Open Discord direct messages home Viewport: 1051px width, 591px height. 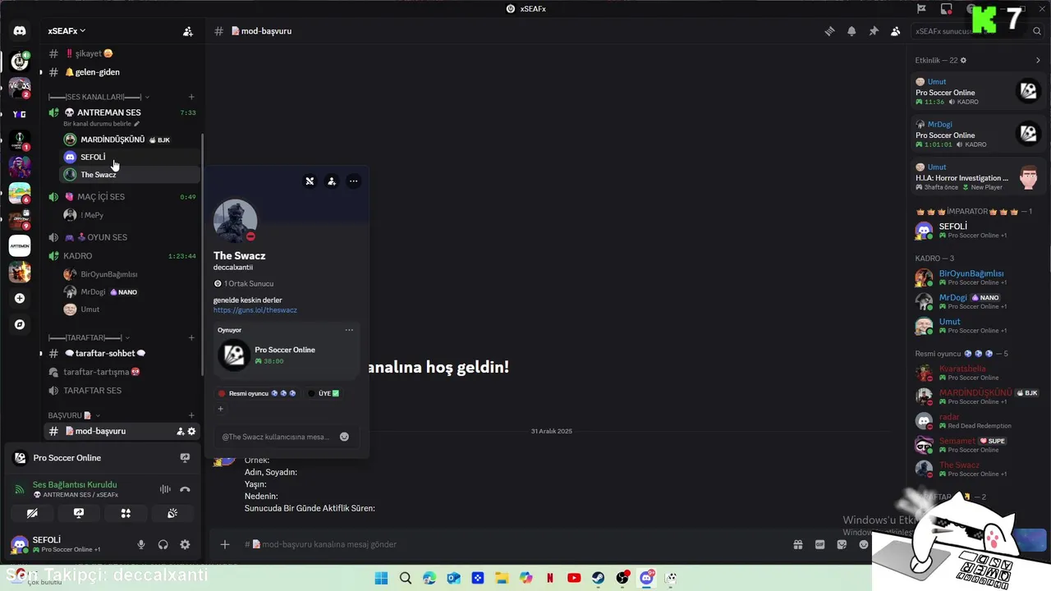click(x=20, y=31)
